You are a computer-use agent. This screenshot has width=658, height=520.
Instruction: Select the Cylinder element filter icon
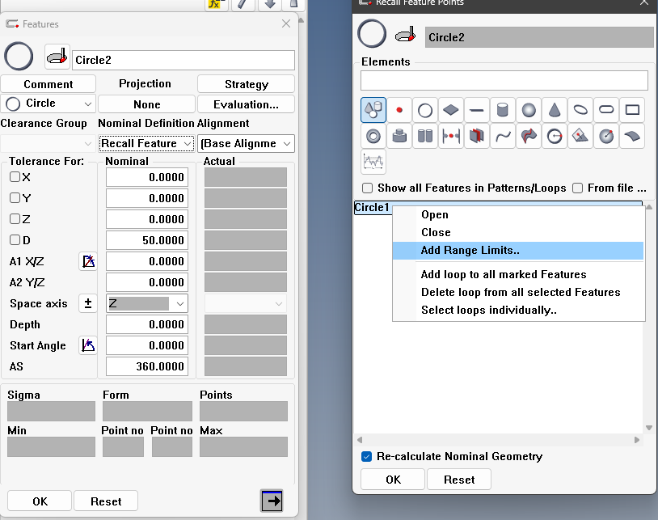[x=502, y=110]
